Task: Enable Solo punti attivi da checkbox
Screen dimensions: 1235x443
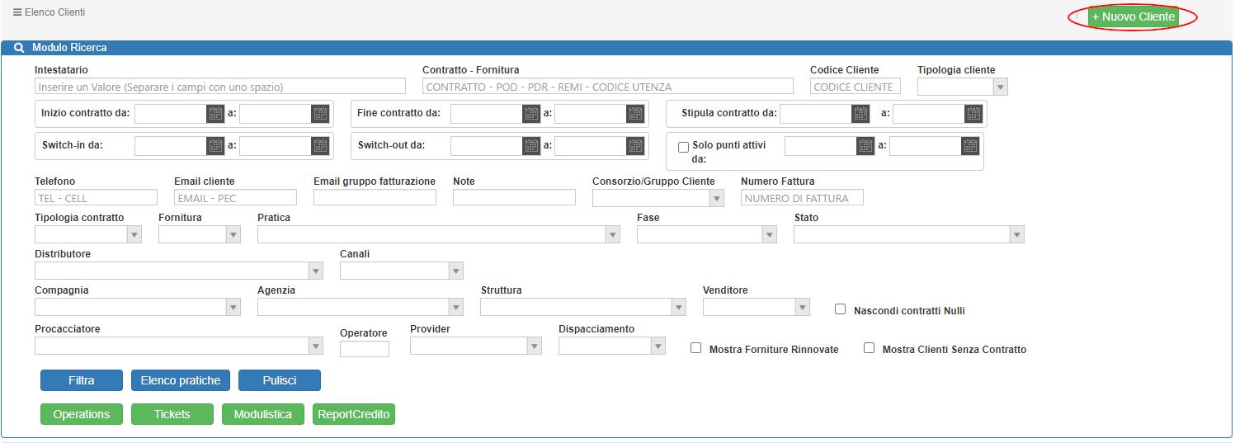Action: [x=683, y=147]
